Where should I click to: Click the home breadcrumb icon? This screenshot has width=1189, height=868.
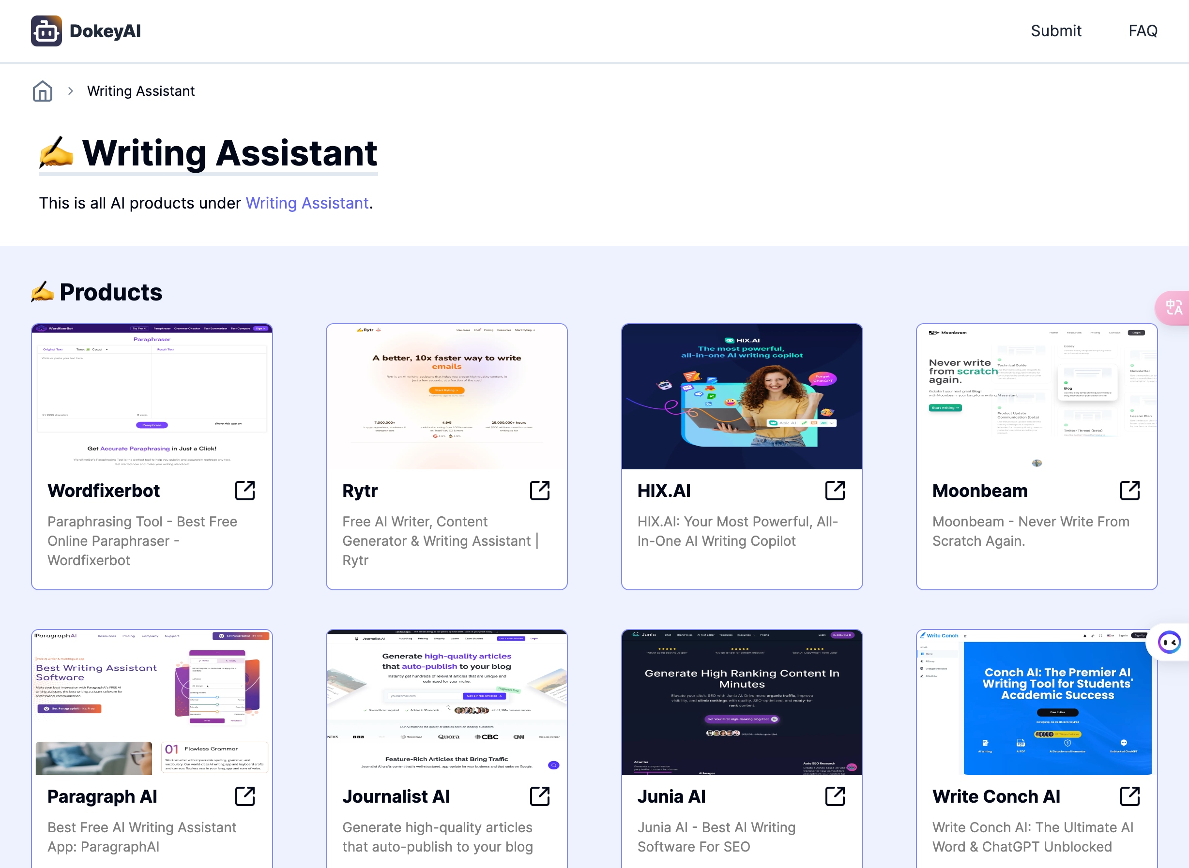tap(43, 91)
